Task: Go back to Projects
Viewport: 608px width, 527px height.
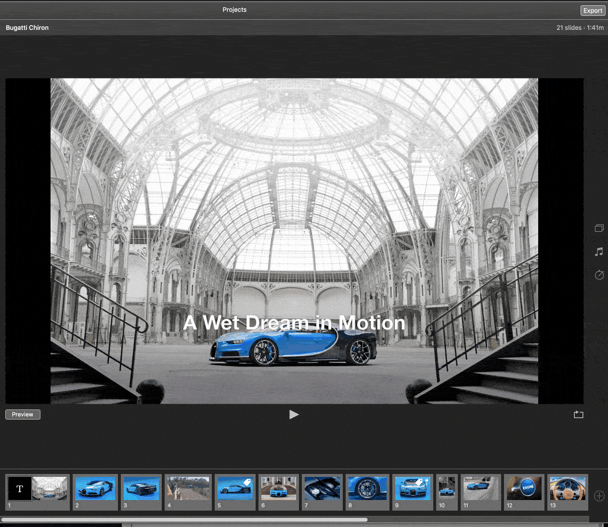Action: click(234, 10)
